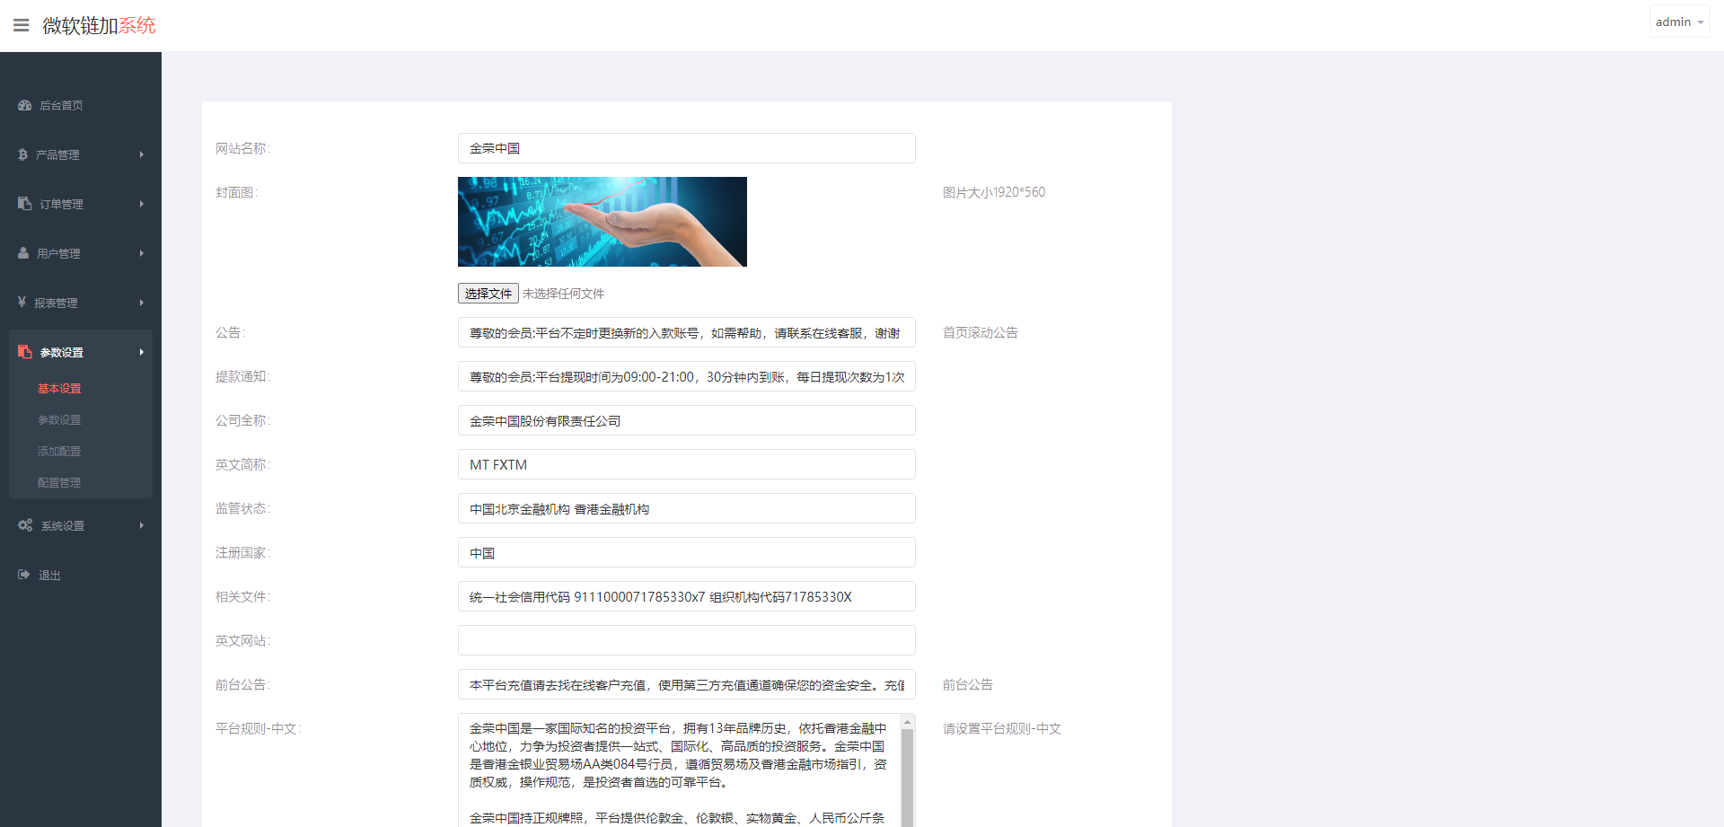1724x827 pixels.
Task: Switch to the 参数设置 submenu item
Action: coord(58,419)
